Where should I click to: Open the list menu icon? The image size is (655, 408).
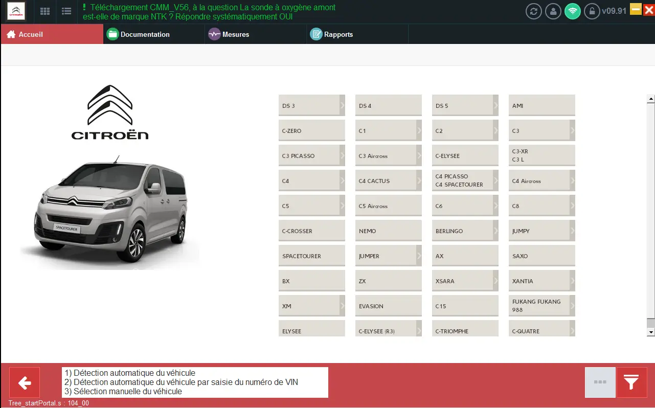point(66,11)
